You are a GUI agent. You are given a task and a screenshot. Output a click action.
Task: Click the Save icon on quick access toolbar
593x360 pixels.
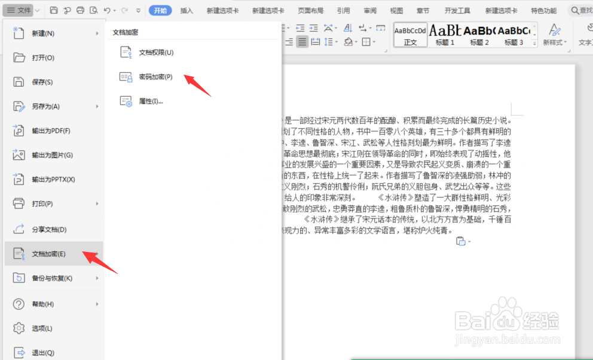(53, 10)
